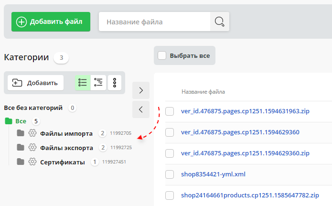Open settings gear for Файлы импорта
The height and width of the screenshot is (206, 332).
point(32,133)
